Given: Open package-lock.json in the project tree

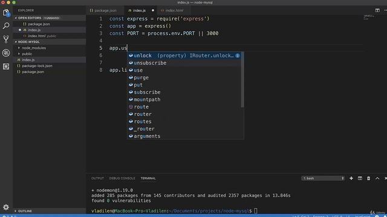Looking at the screenshot, I should pyautogui.click(x=50, y=66).
